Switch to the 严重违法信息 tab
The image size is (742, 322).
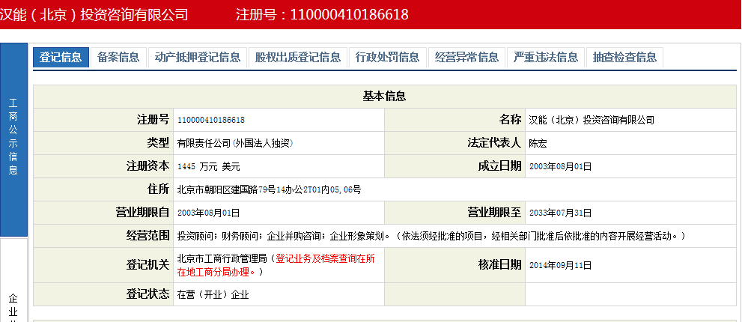[547, 58]
